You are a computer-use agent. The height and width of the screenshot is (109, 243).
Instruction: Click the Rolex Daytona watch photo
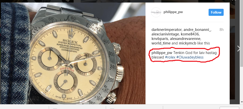(x=73, y=53)
